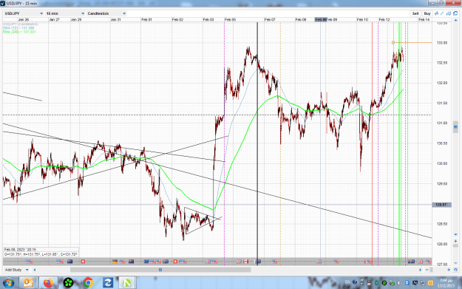
Task: Click the highlighted Feb 08 date label
Action: click(x=321, y=19)
